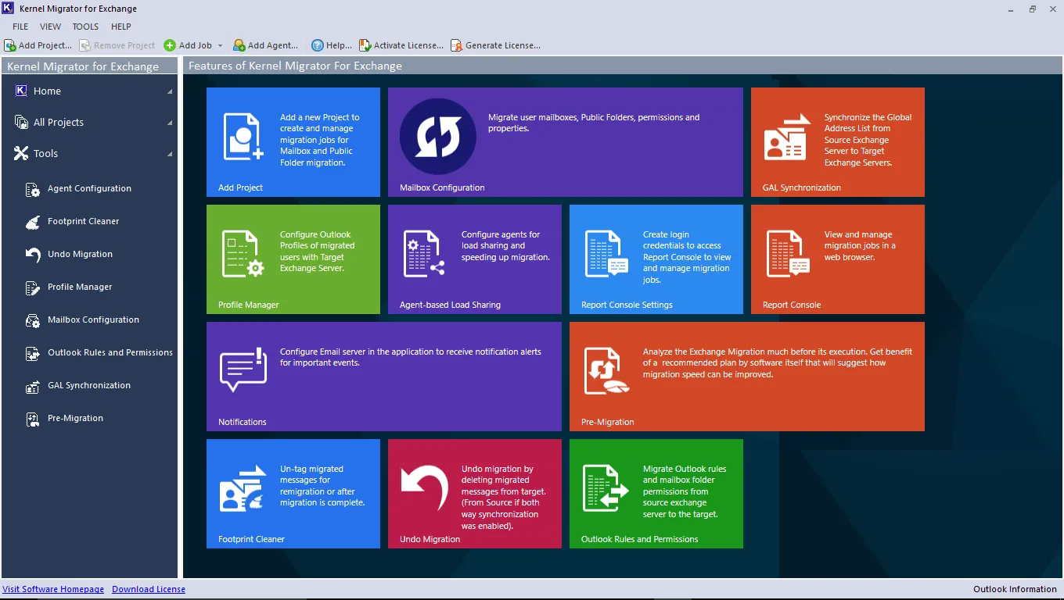
Task: Click the Add Agent toolbar icon
Action: pyautogui.click(x=239, y=45)
